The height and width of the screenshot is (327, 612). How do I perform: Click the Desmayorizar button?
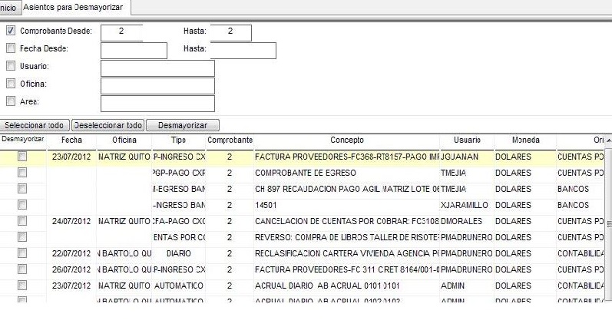[x=183, y=125]
